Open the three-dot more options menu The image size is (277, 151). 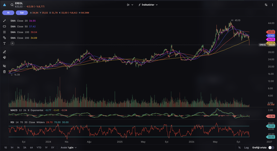click(272, 5)
